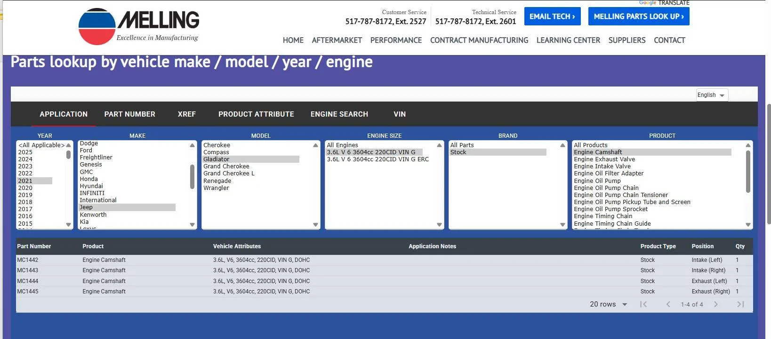Click the Google Translate label
Screen dimensions: 771x339
[664, 3]
